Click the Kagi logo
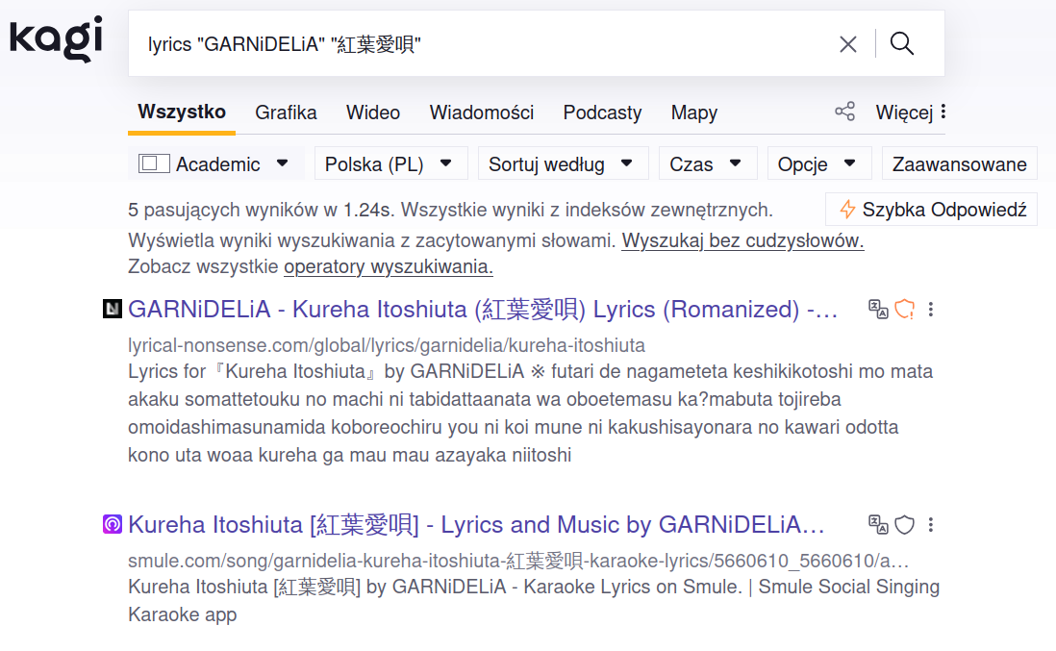The image size is (1056, 651). [x=56, y=38]
